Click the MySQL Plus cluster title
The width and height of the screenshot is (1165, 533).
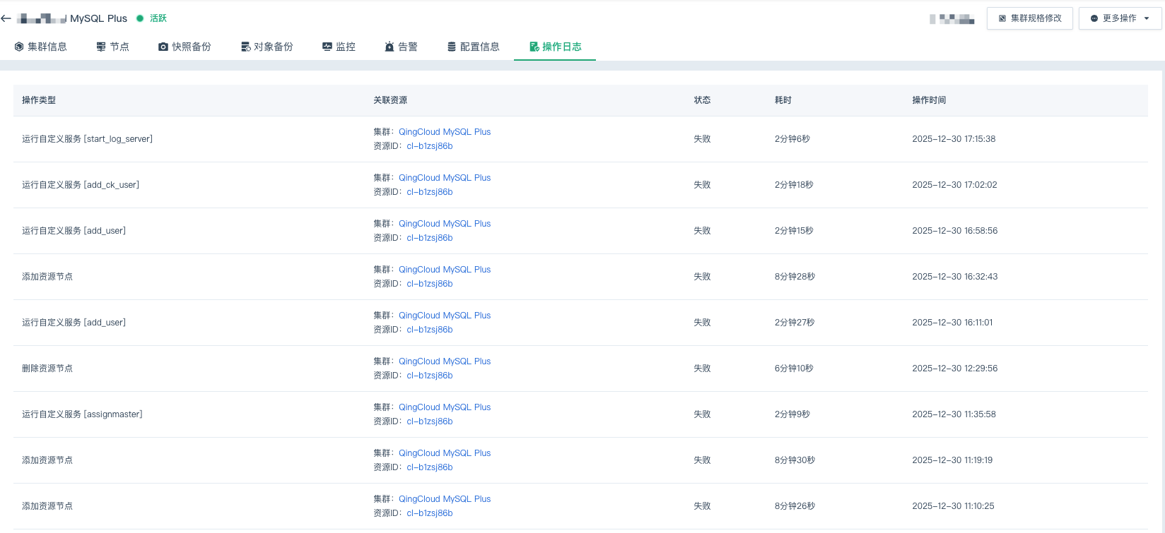click(98, 18)
